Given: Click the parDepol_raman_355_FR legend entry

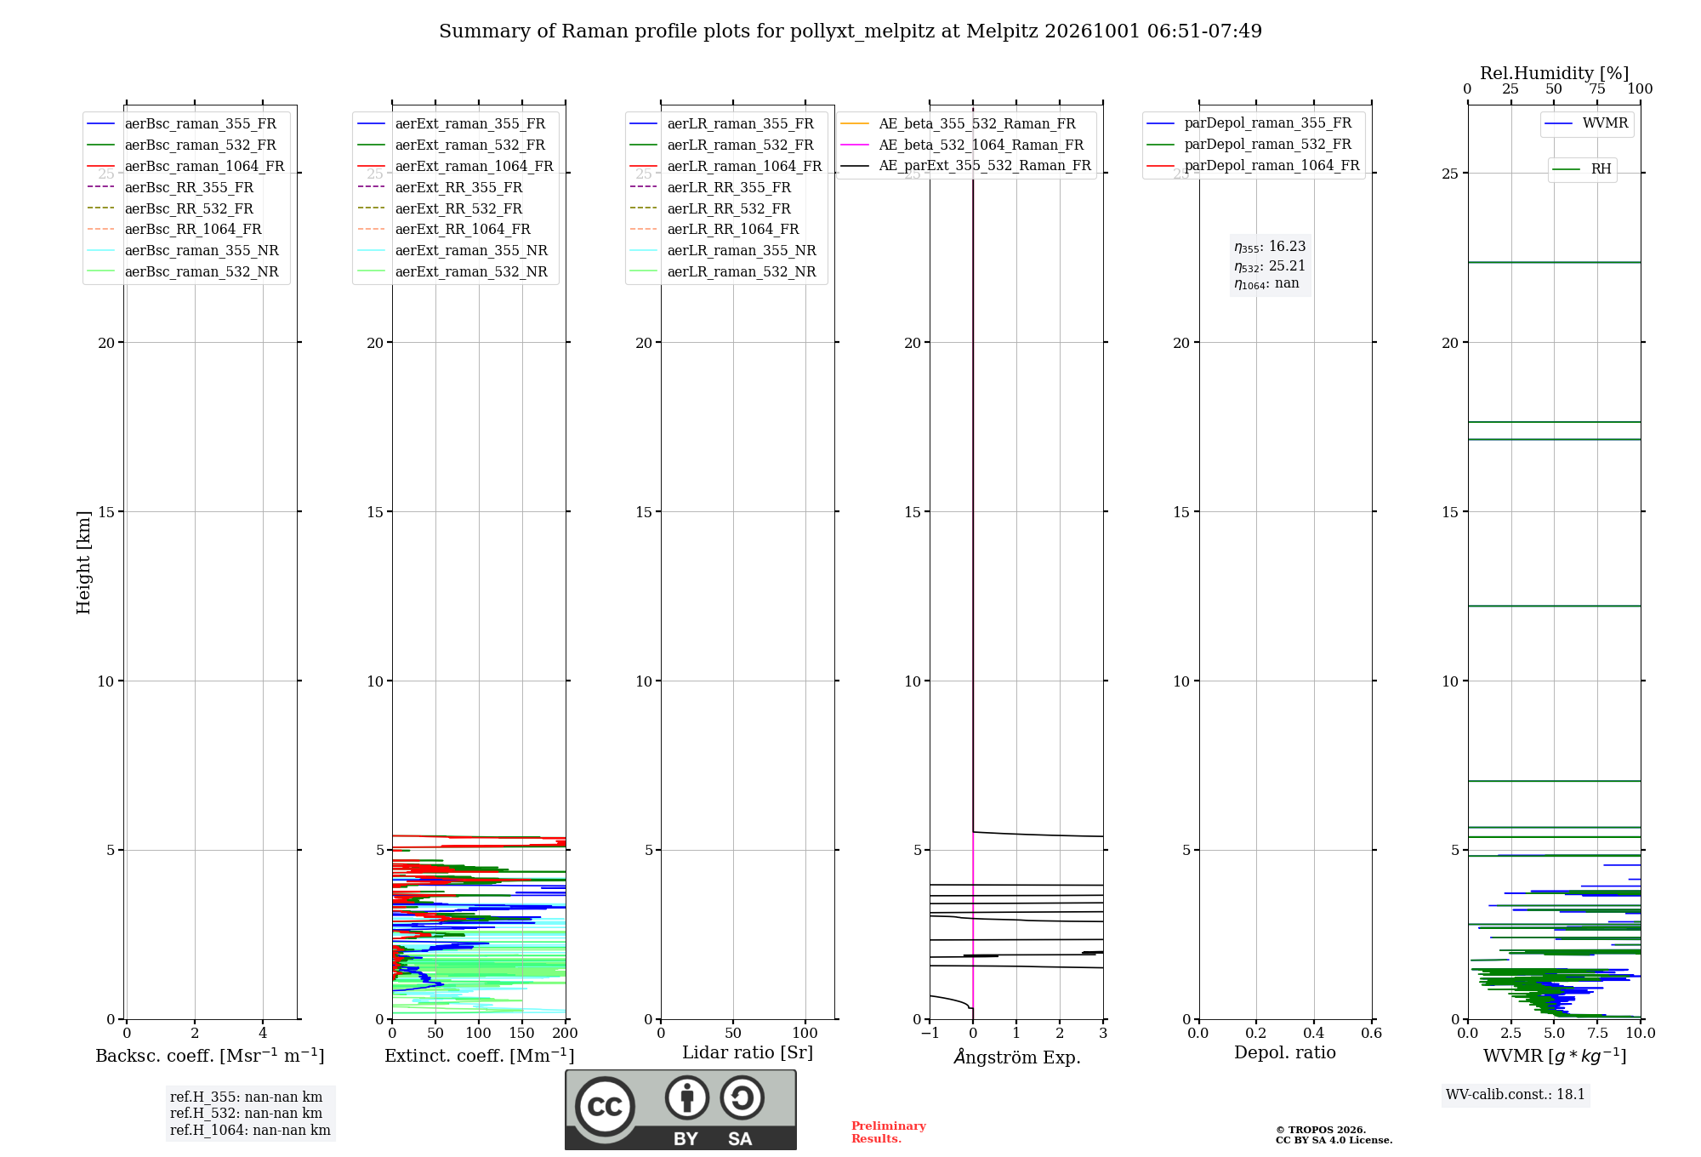Looking at the screenshot, I should (x=1249, y=123).
